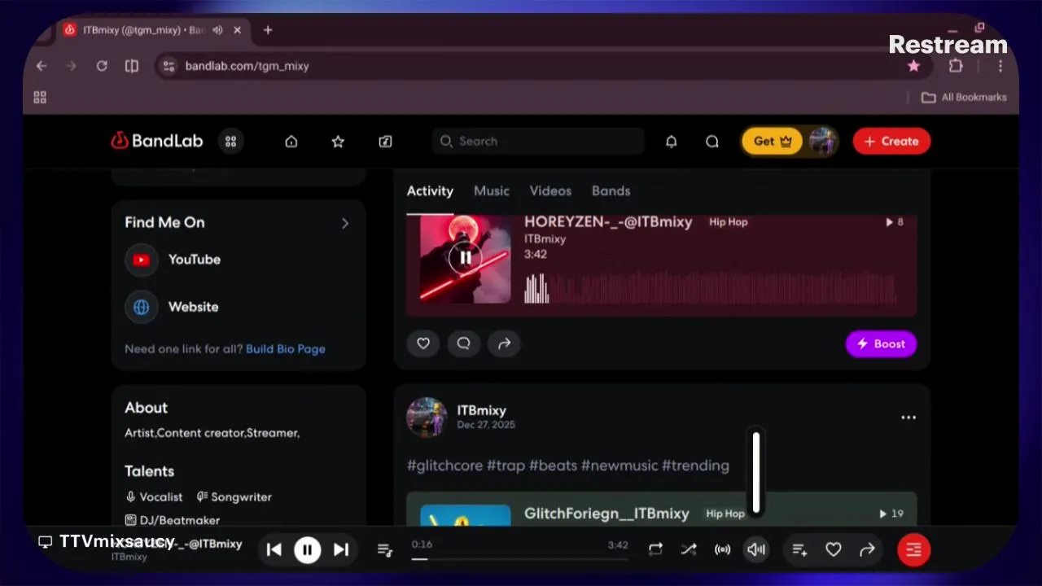Open the Chrome three-dot menu

1000,66
